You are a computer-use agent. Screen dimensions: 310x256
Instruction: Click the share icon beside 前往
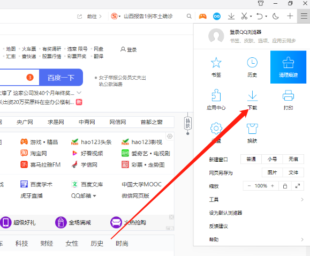[79, 17]
